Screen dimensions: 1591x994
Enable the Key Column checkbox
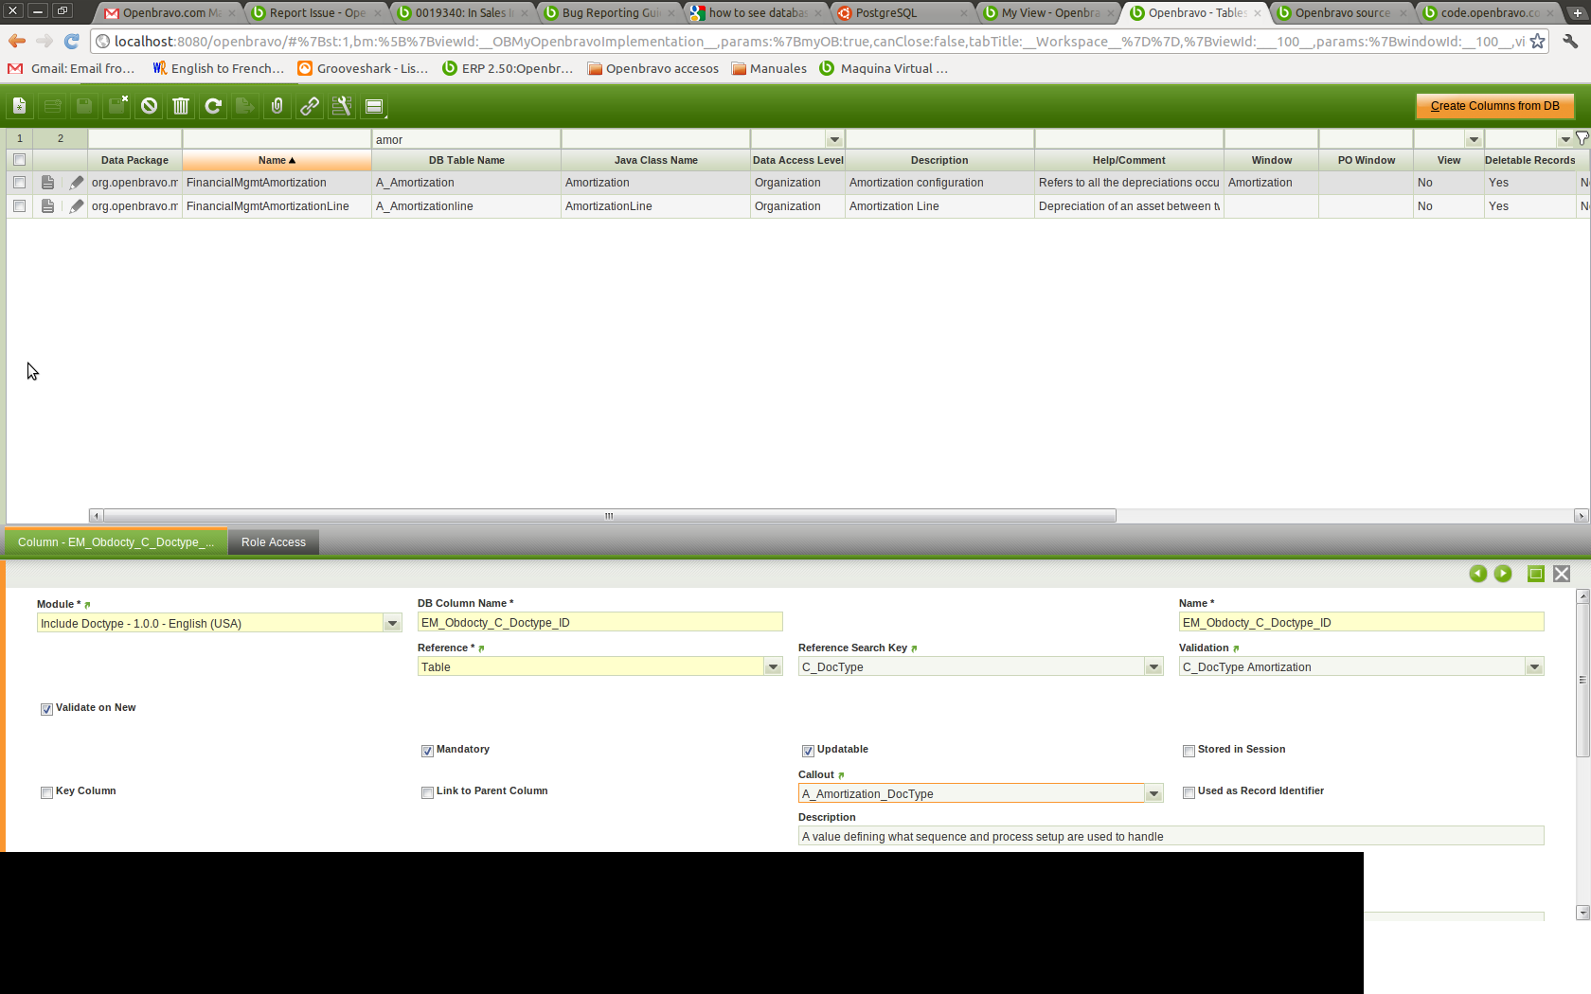tap(46, 792)
